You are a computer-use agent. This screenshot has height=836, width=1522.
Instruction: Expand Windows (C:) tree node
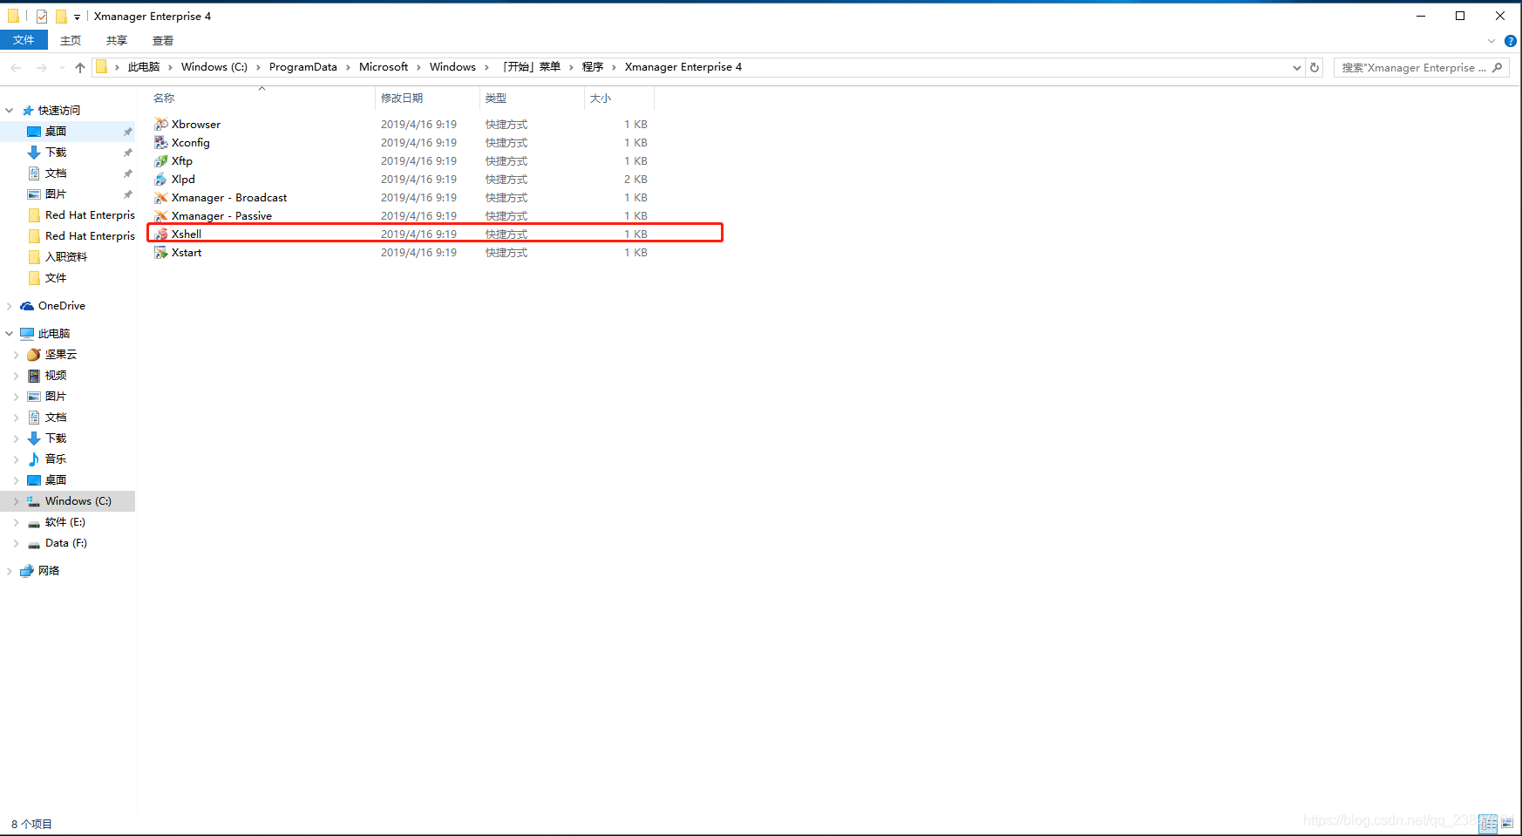tap(17, 501)
